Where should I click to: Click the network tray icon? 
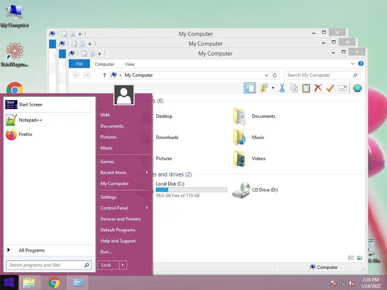click(x=342, y=283)
